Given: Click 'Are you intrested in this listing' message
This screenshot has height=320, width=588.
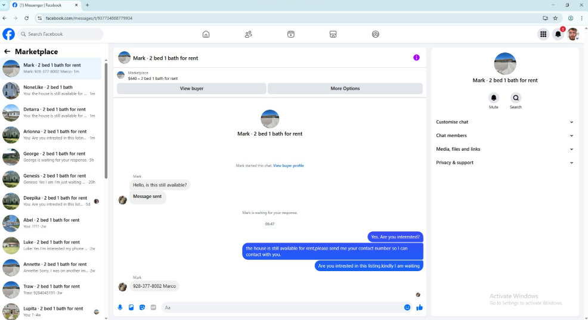Looking at the screenshot, I should tap(369, 266).
